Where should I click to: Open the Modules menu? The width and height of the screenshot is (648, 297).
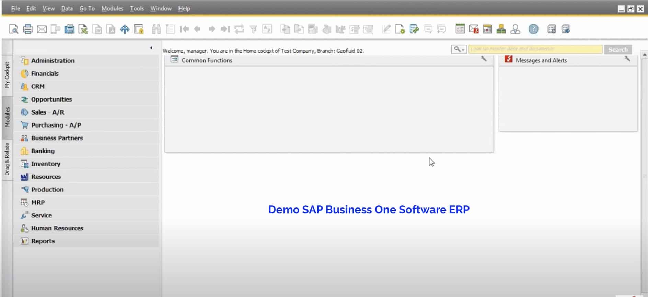(x=112, y=8)
